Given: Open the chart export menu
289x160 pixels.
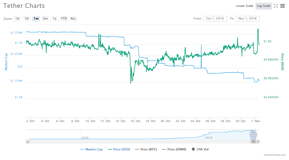Looking at the screenshot, I should (282, 6).
